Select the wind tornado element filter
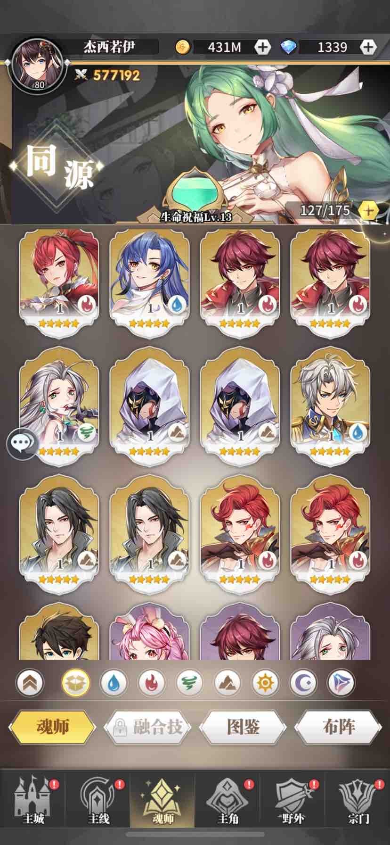Screen dimensions: 390x845 point(189,682)
